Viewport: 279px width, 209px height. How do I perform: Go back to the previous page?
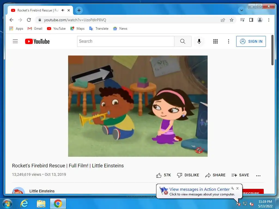coord(11,20)
